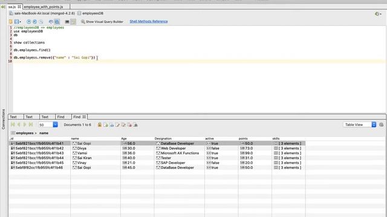Screen dimensions: 387x217
Task: Click the skills column header
Action: pyautogui.click(x=276, y=139)
